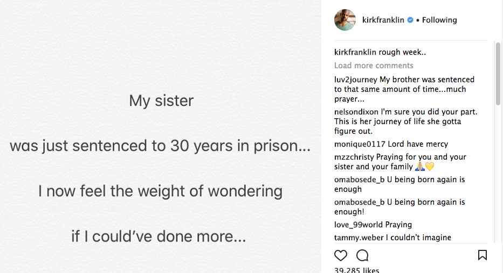The image size is (503, 273).
Task: Save post with the bookmark icon
Action: coord(483,255)
